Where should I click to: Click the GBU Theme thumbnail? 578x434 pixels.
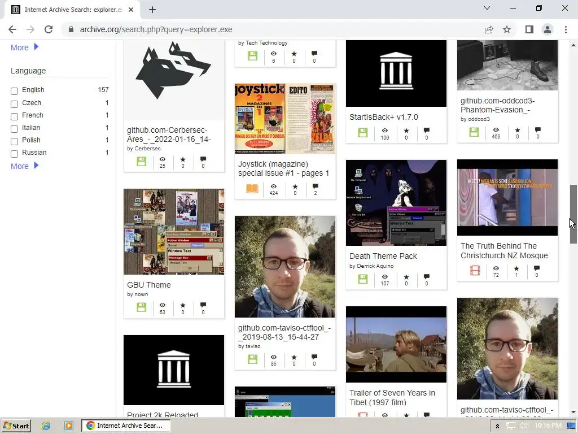[x=174, y=231]
